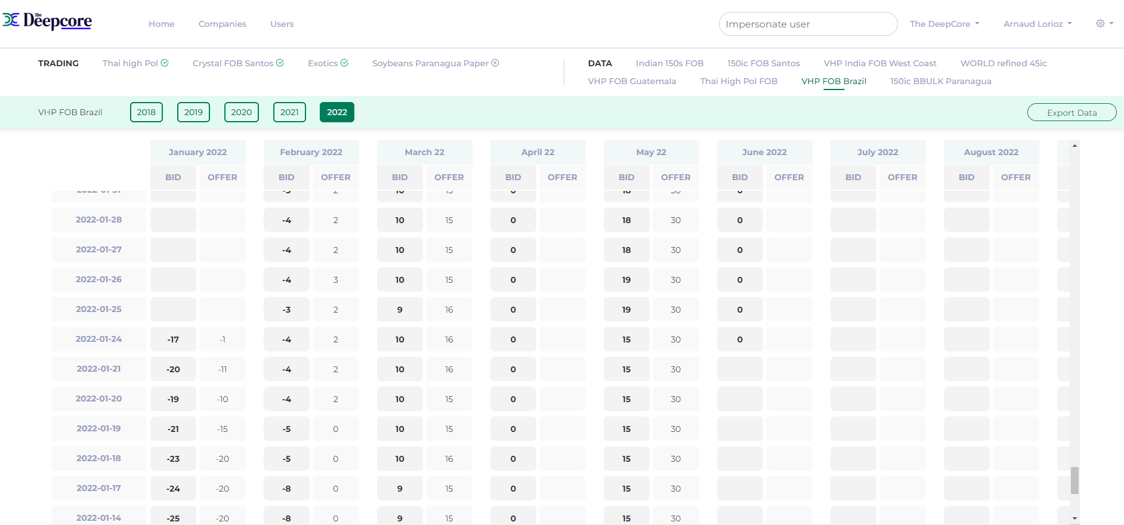Image resolution: width=1124 pixels, height=525 pixels.
Task: Click the 2022-01-19 date row label
Action: click(x=98, y=428)
